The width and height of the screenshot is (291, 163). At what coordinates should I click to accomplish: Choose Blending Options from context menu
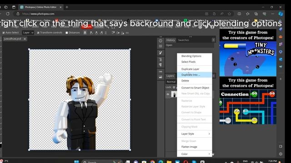[x=195, y=56]
